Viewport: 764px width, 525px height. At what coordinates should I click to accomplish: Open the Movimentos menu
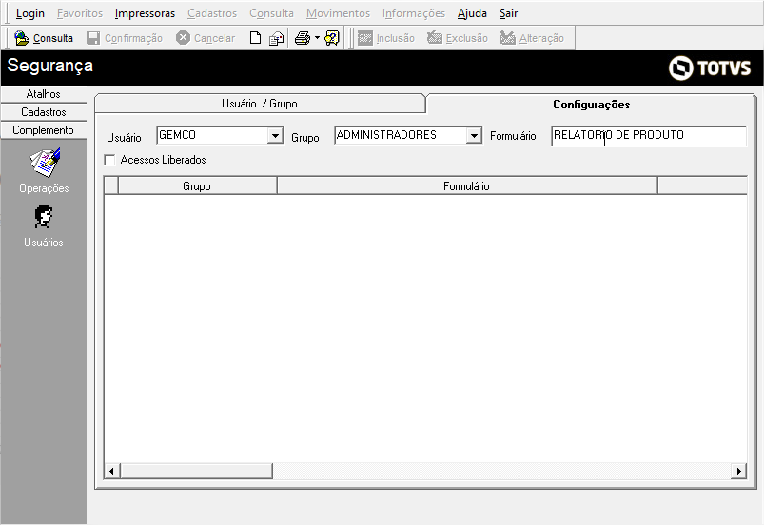coord(338,13)
